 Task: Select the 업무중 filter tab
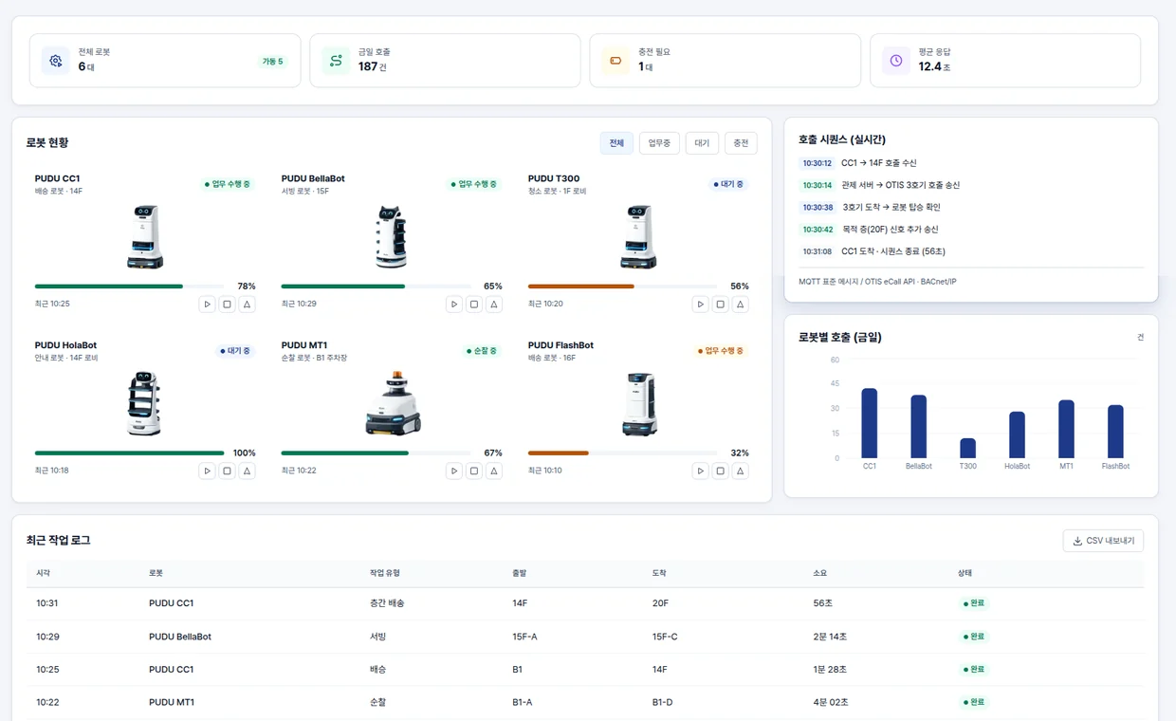[659, 143]
